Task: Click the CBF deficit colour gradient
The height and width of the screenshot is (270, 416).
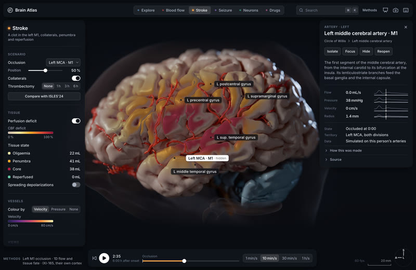Action: pyautogui.click(x=31, y=133)
